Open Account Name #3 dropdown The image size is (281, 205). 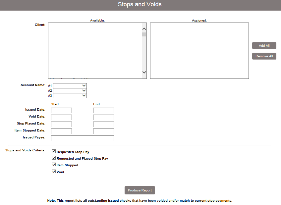point(70,96)
